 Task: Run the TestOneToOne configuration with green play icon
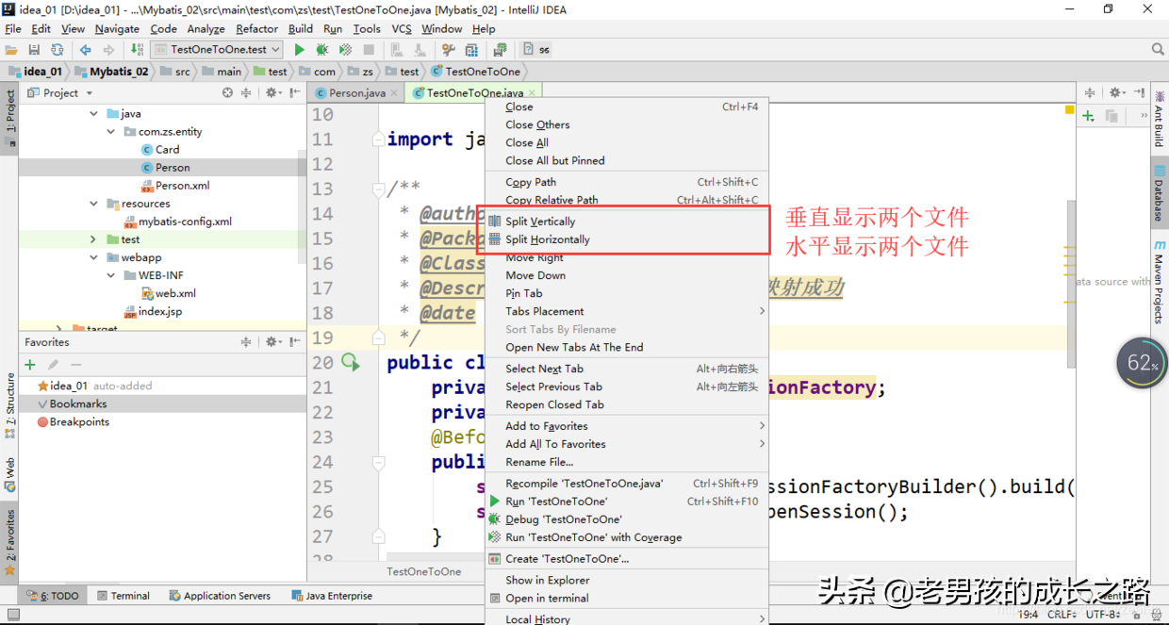(x=300, y=49)
